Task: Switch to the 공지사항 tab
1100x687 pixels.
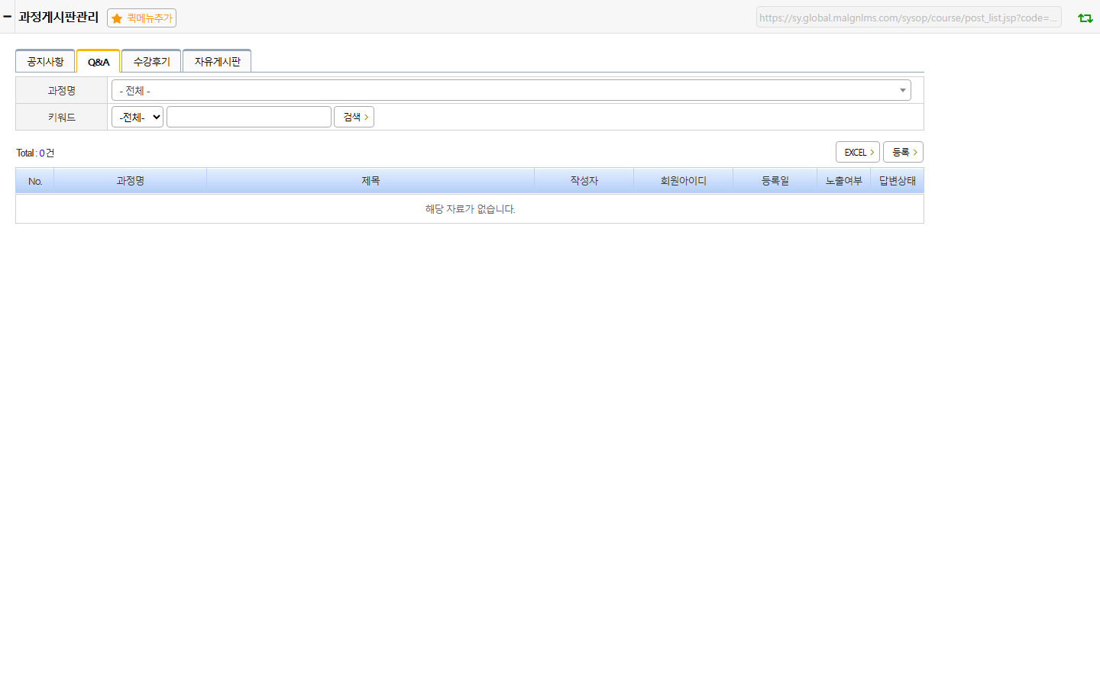Action: coord(45,61)
